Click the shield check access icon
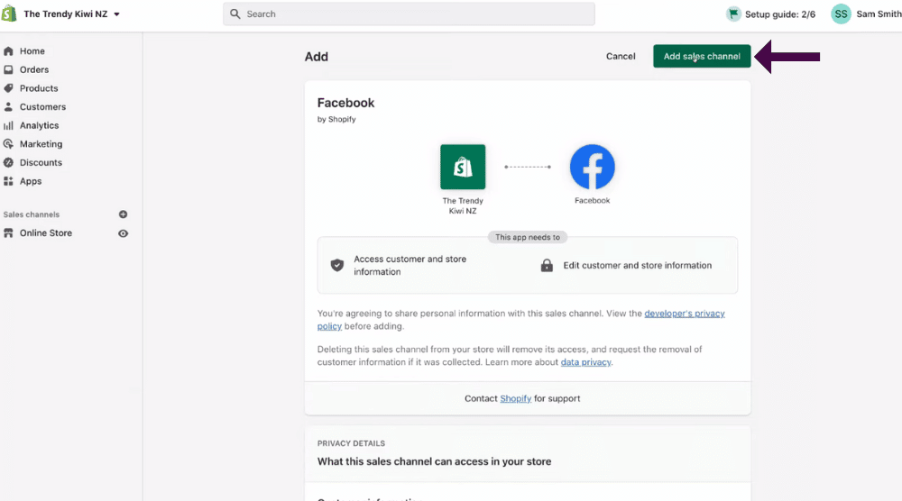902x501 pixels. pyautogui.click(x=337, y=265)
